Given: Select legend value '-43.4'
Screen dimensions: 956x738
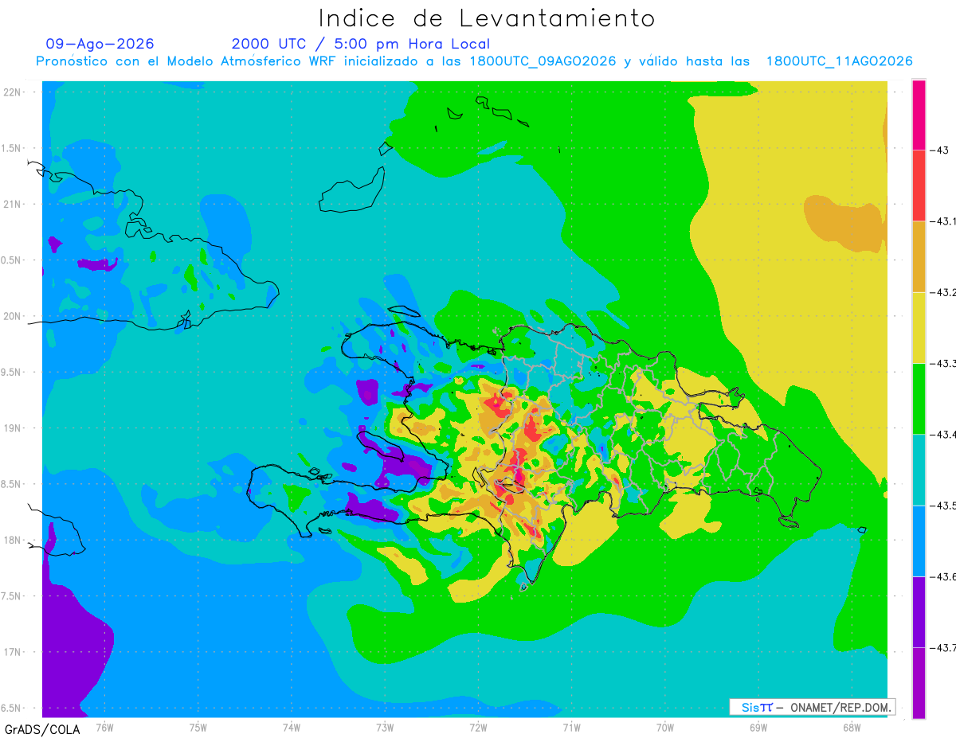Looking at the screenshot, I should (944, 435).
